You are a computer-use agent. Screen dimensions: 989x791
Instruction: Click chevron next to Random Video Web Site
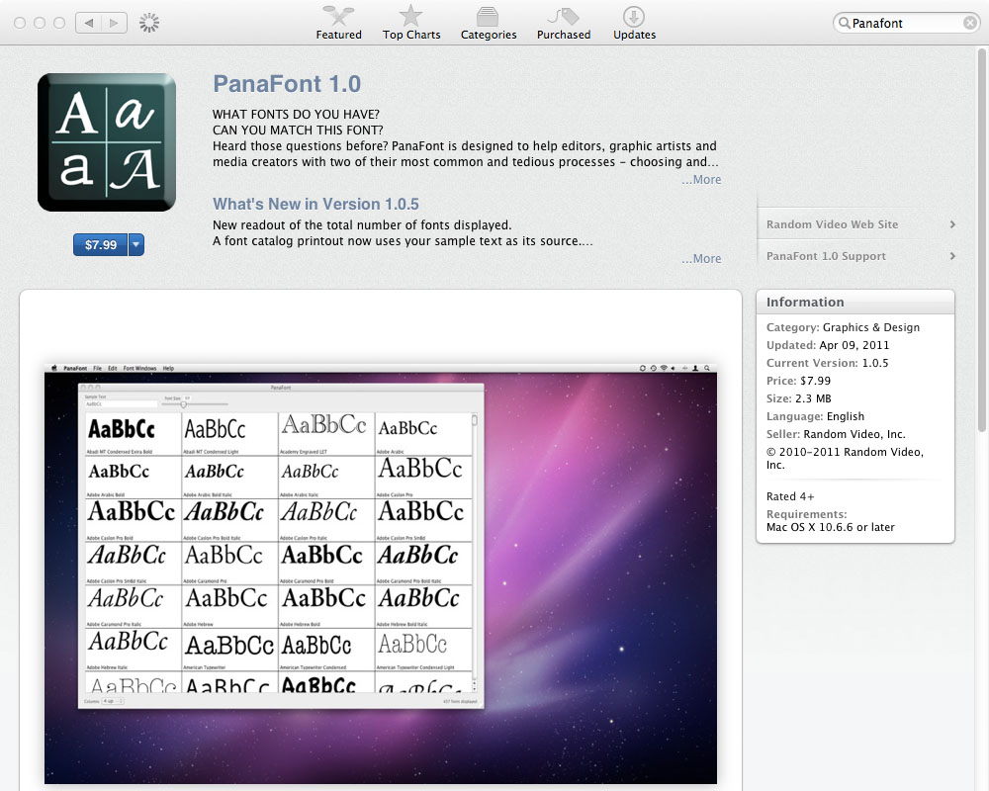click(952, 224)
